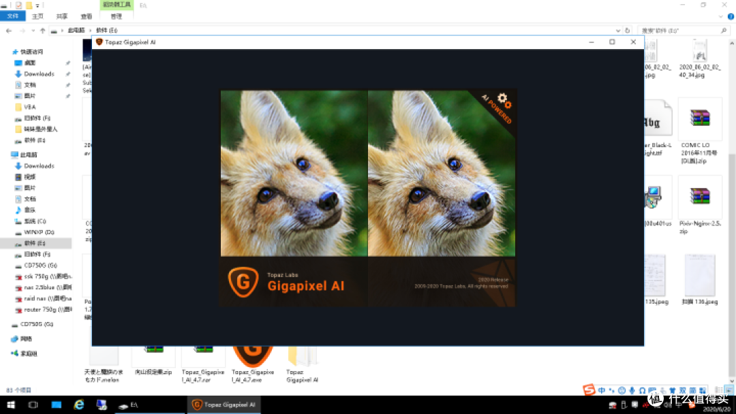Open Downloads under quick access
Screen dimensions: 736x414
39,74
